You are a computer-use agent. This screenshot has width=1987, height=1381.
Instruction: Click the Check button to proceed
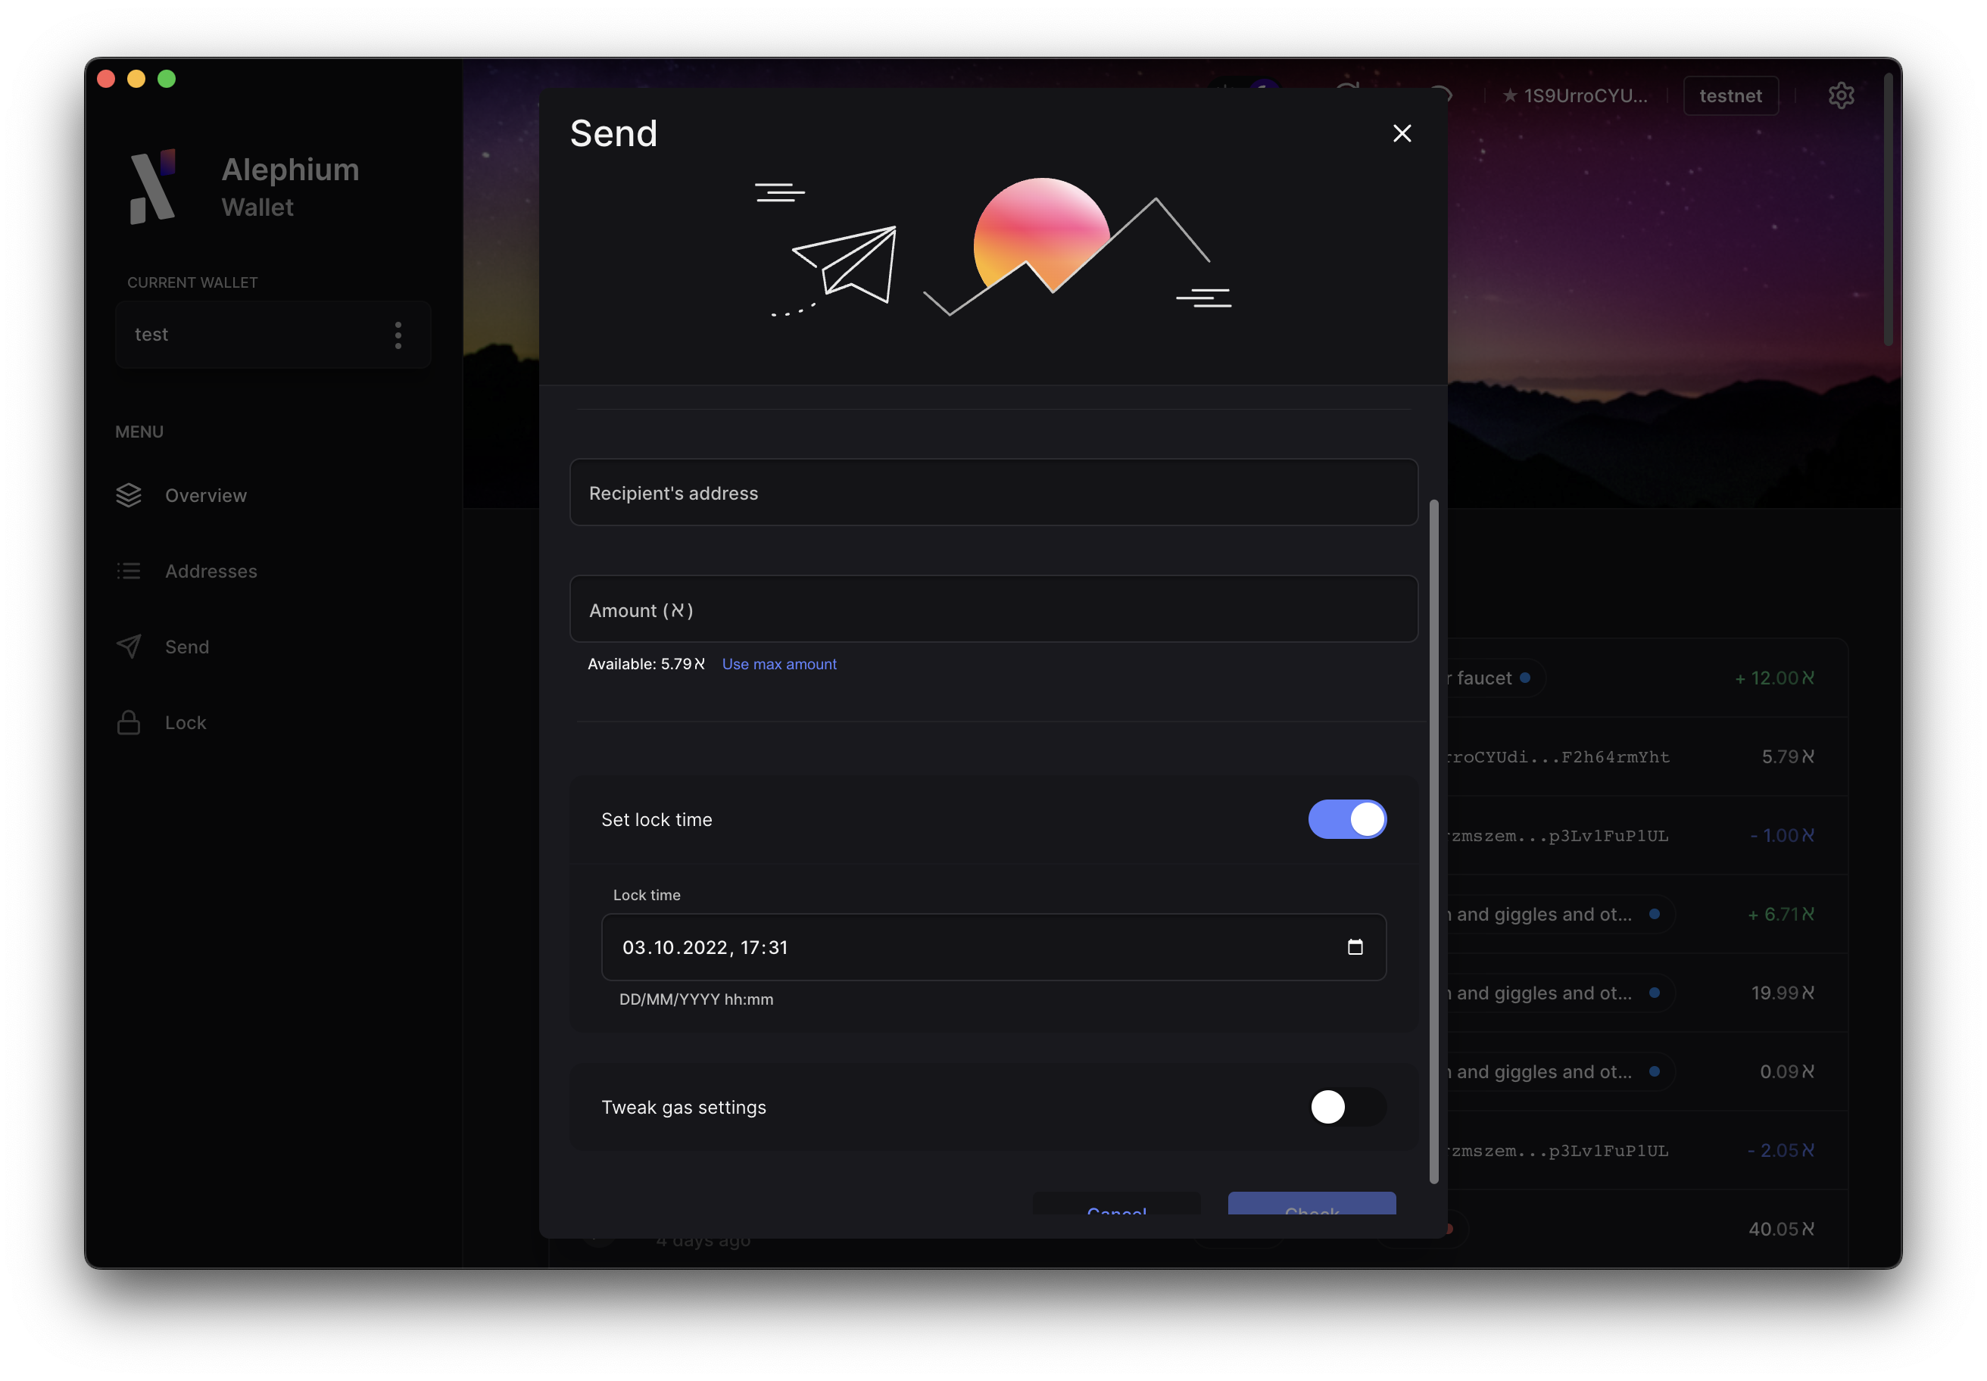[x=1311, y=1210]
